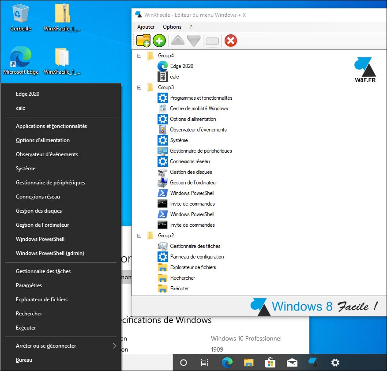Collapse the Group4 tree node

(x=139, y=56)
